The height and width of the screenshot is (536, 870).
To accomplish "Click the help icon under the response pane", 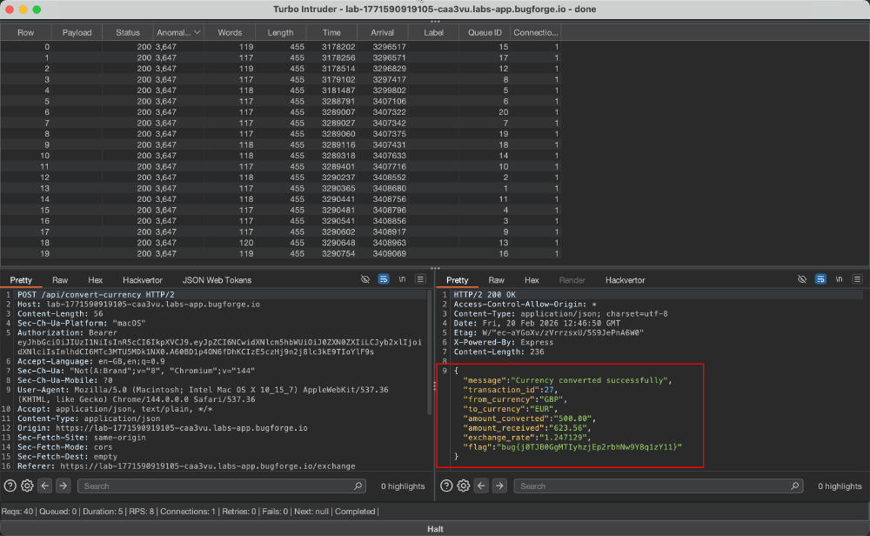I will pos(446,486).
